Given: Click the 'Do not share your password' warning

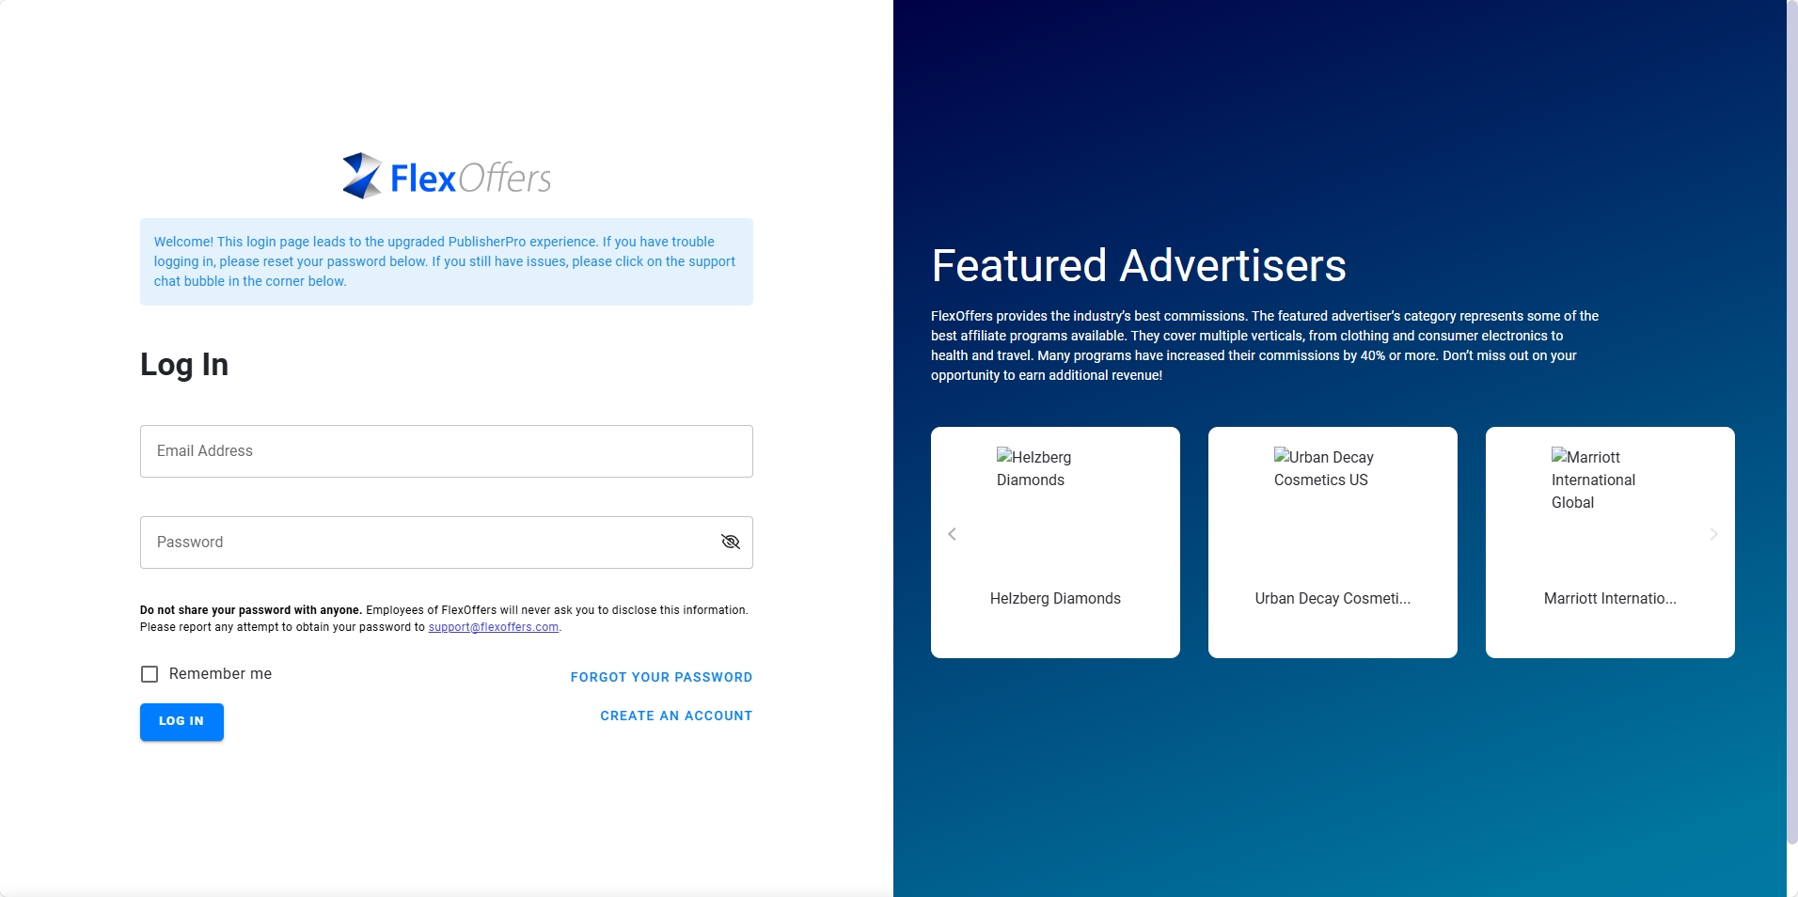Looking at the screenshot, I should point(444,619).
